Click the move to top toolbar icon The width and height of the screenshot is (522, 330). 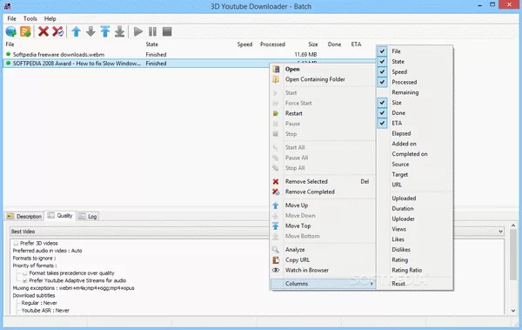(105, 31)
